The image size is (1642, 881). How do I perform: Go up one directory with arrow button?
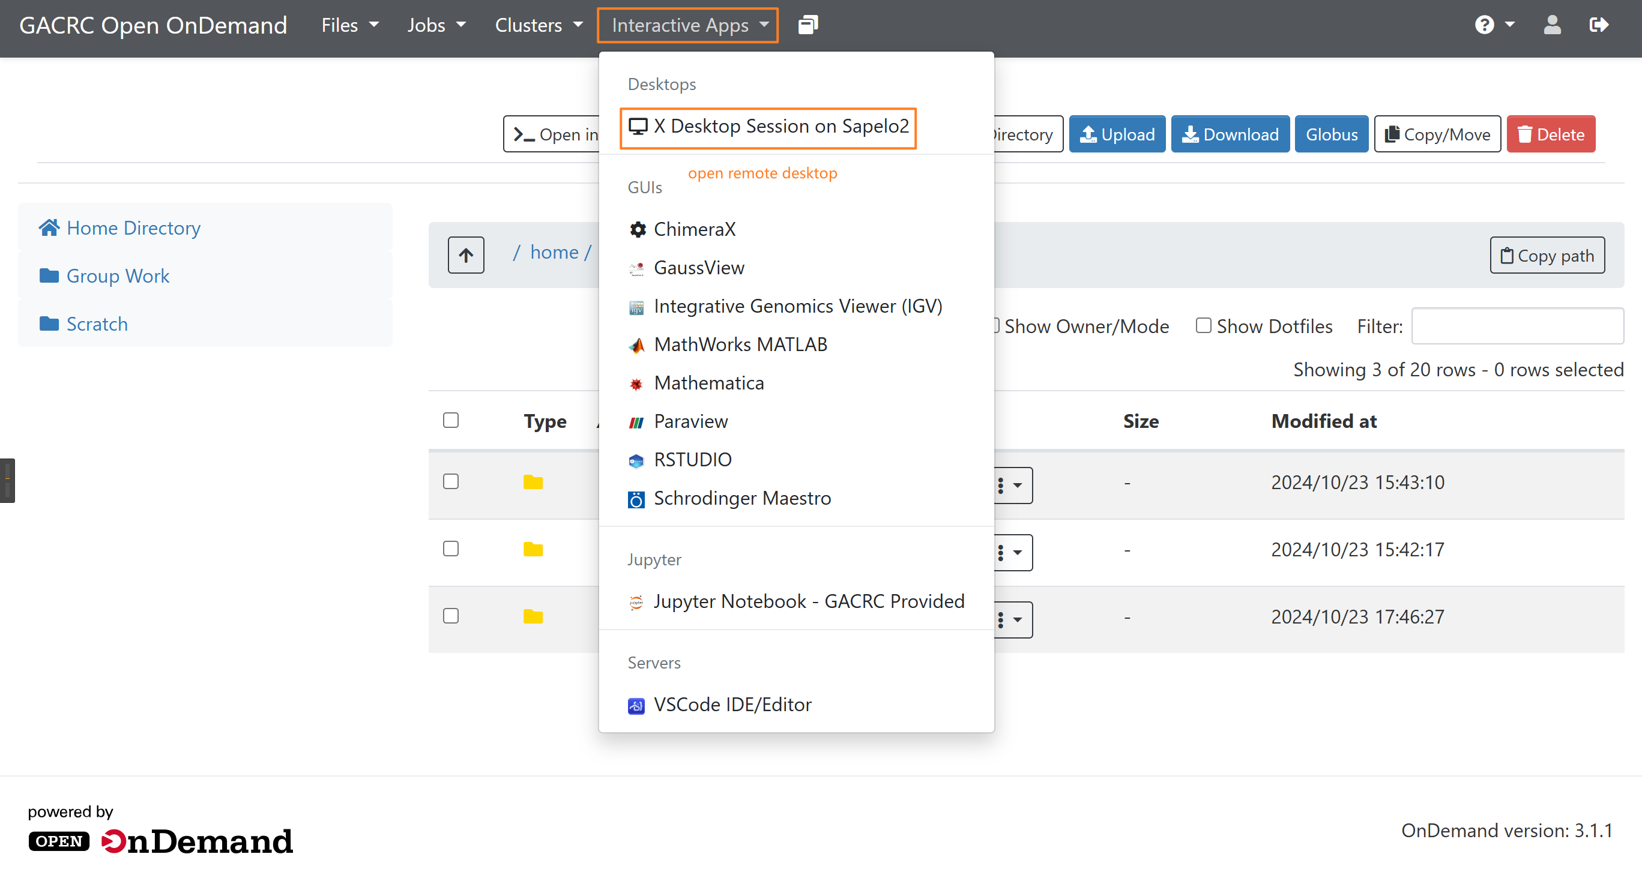[466, 255]
